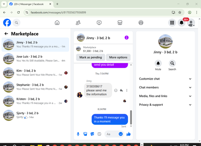Open Jinny - 3 bd, 2 b conversation
201x146 pixels.
35,45
